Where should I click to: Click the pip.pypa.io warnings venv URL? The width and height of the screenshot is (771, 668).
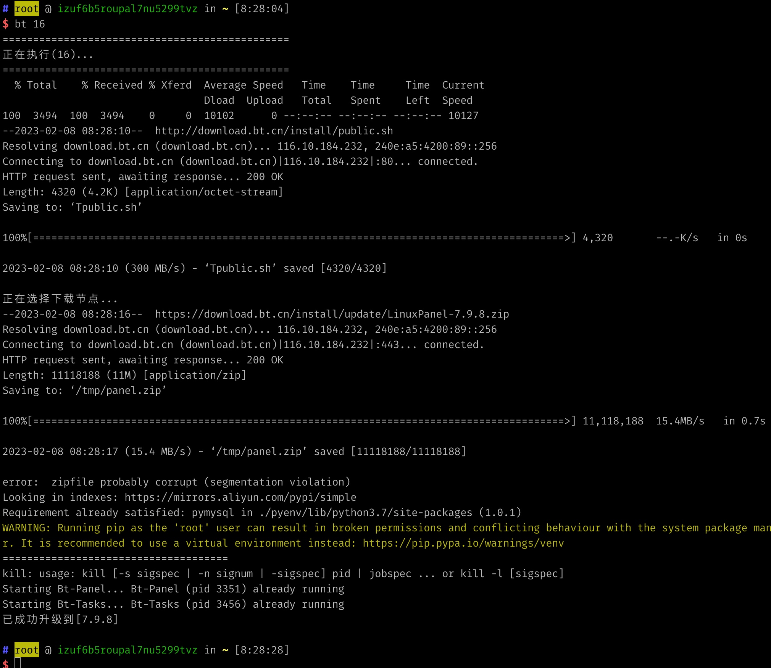point(463,543)
